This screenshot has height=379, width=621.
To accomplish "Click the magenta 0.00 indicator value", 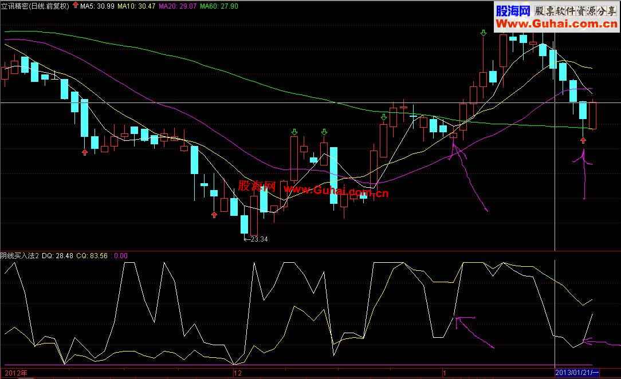I will tap(120, 255).
